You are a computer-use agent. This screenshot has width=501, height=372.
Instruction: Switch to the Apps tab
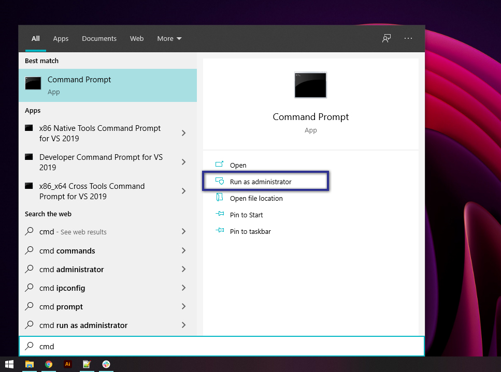[61, 38]
